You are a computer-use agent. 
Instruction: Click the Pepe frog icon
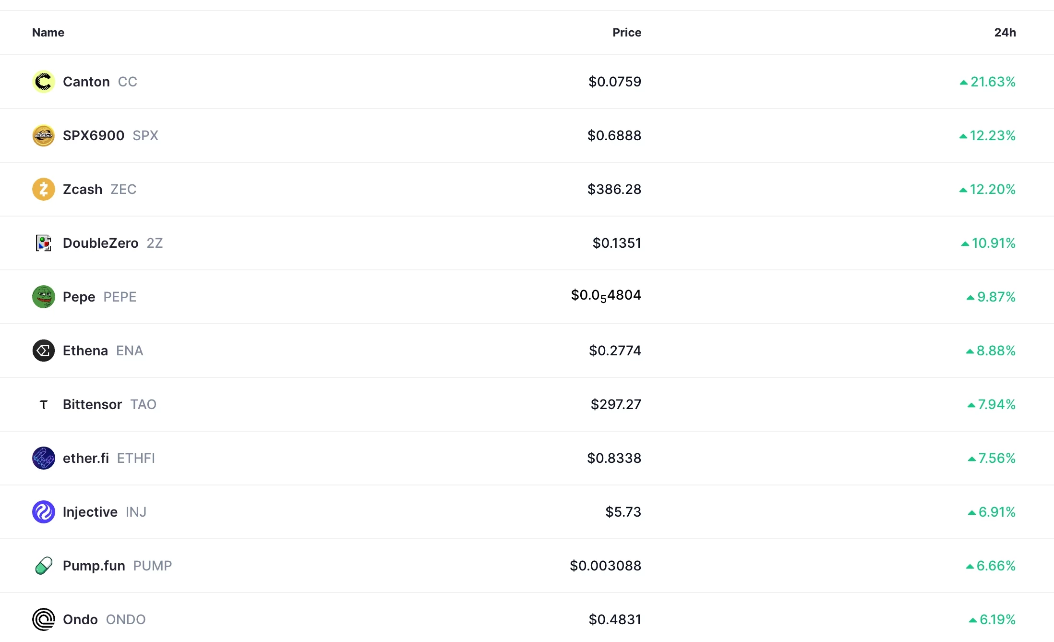(x=44, y=296)
